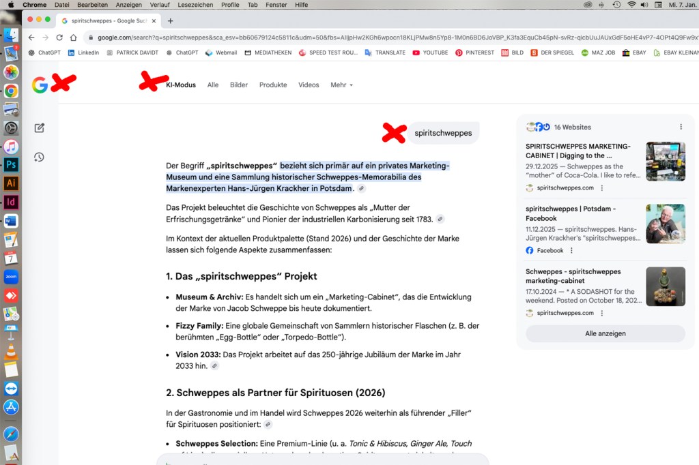This screenshot has height=465, width=699.
Task: Open the Hans-Jürgen Krackher thumbnail image
Action: [x=665, y=224]
